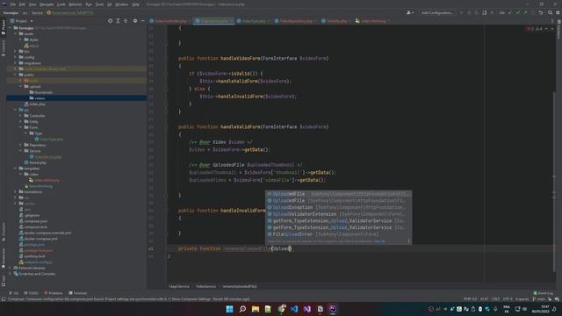Open Project panel gear options

click(135, 21)
